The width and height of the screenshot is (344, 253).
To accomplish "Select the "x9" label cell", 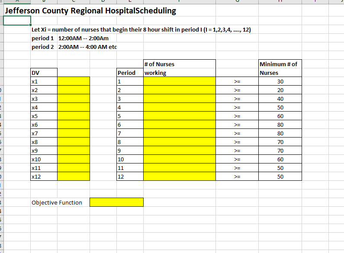I will click(44, 151).
